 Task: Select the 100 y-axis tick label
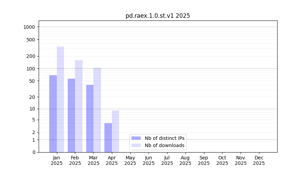pyautogui.click(x=31, y=69)
